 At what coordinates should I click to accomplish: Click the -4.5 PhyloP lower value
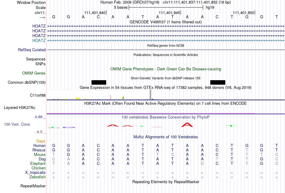(x=39, y=132)
